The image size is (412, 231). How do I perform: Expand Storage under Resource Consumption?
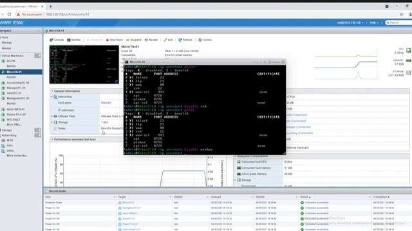(x=235, y=180)
